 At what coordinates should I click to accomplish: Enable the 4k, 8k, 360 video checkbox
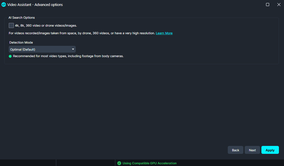click(11, 25)
